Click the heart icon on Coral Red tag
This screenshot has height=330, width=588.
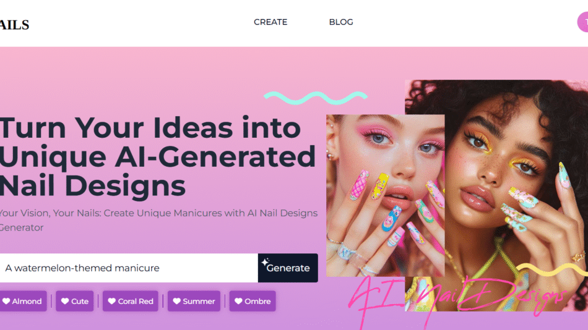(112, 301)
